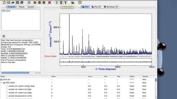The width and height of the screenshot is (177, 99).
Task: Click the Value column header
Action: coord(69,76)
